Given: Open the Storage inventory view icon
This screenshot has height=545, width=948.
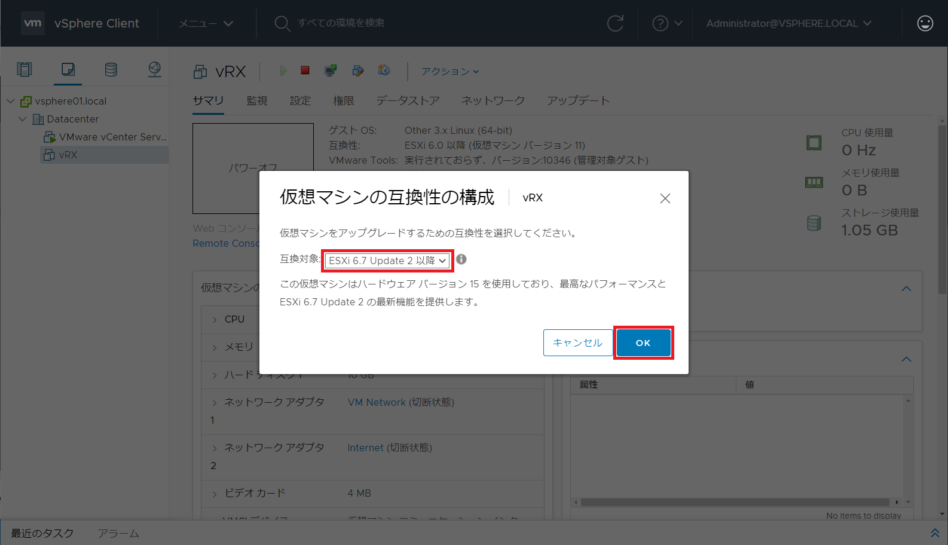Looking at the screenshot, I should tap(111, 69).
